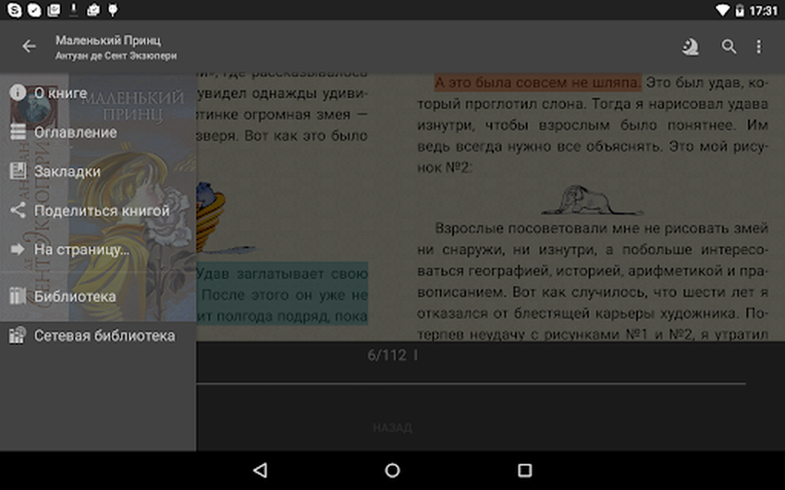785x490 pixels.
Task: Tap the 17:31 clock in status bar
Action: coord(763,10)
